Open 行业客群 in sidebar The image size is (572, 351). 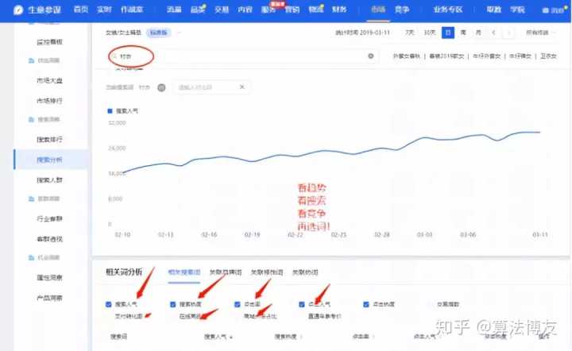[x=49, y=218]
